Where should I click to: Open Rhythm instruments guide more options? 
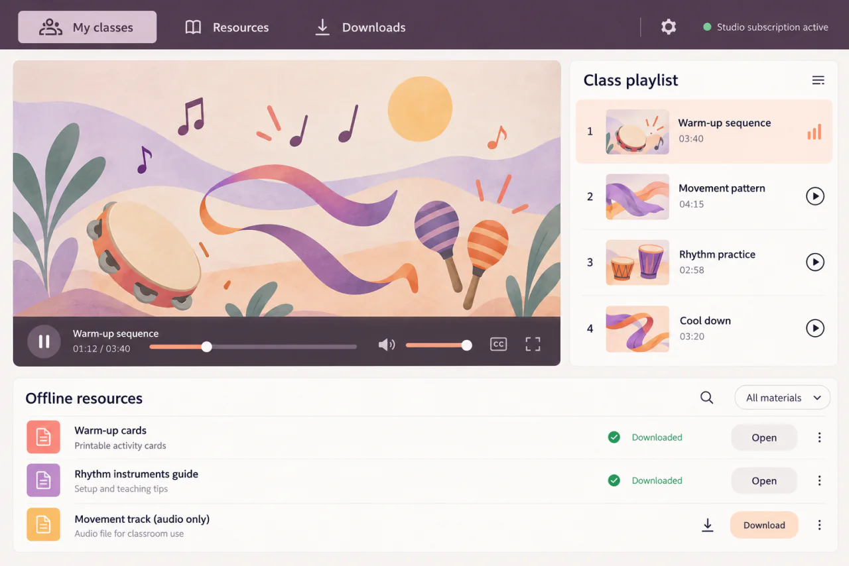819,481
